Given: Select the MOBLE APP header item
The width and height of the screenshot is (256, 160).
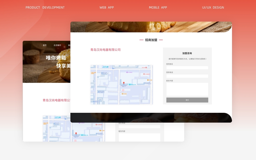Looking at the screenshot, I should click(x=158, y=7).
